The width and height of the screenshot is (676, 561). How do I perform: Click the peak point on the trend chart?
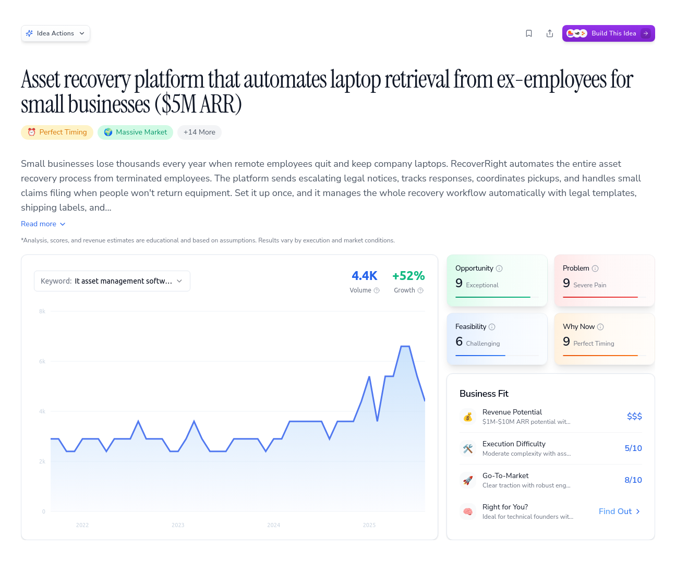click(405, 346)
